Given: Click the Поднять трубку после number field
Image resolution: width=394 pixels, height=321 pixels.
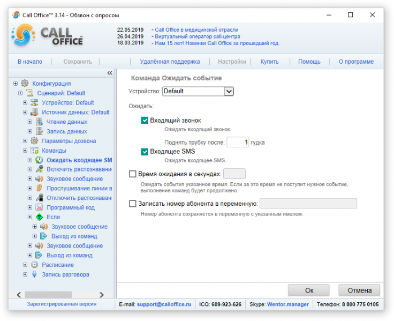Looking at the screenshot, I should [x=238, y=143].
